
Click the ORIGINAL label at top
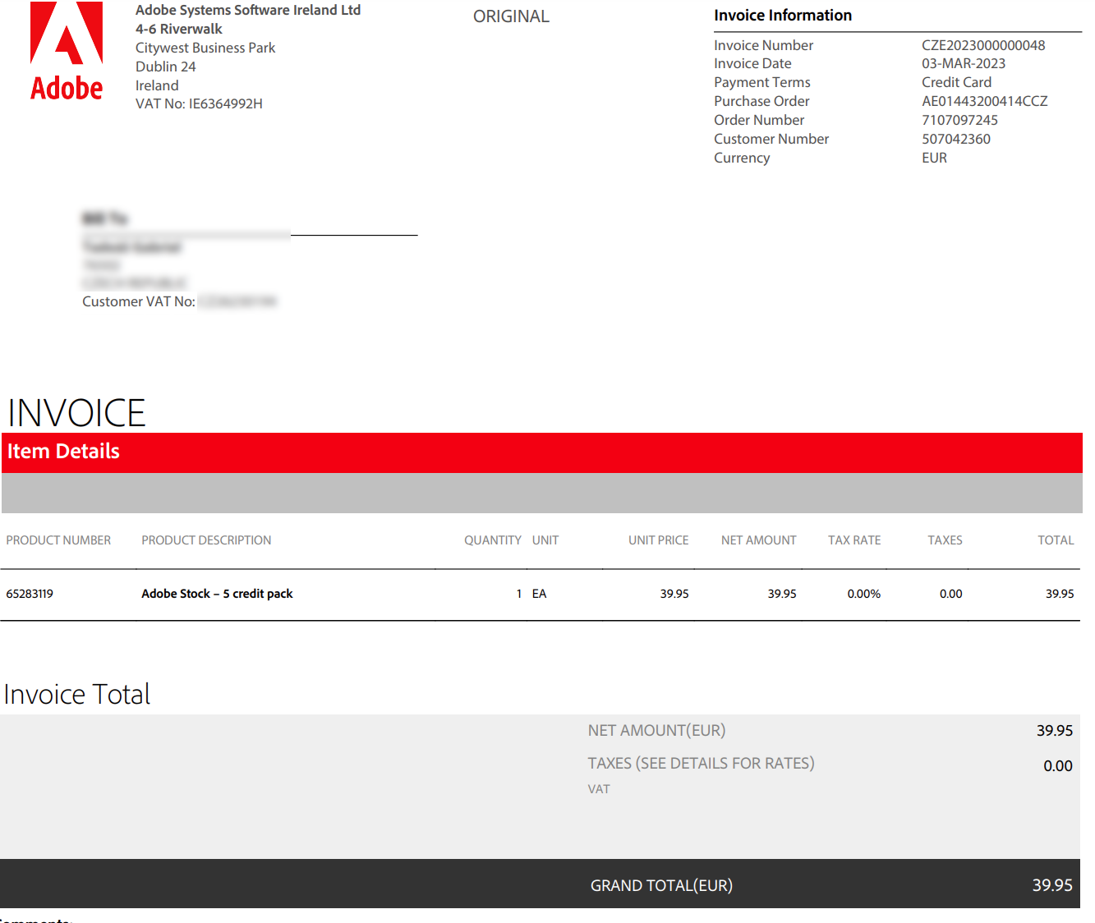[511, 16]
